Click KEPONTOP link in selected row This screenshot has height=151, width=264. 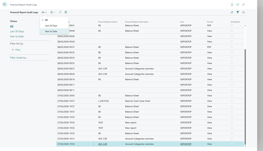(x=186, y=144)
